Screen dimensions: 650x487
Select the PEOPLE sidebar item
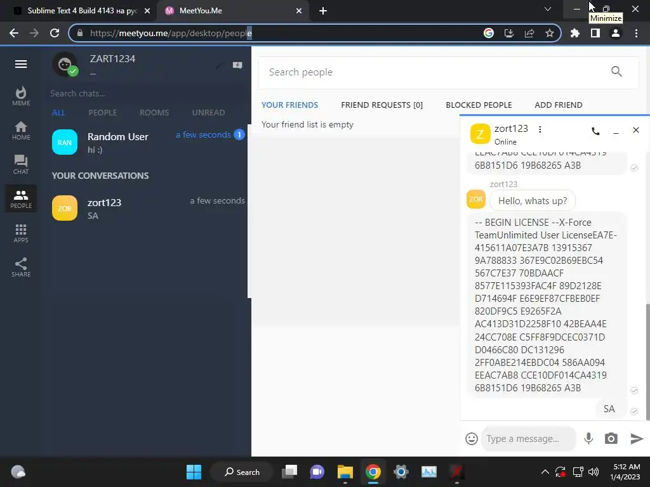[21, 198]
